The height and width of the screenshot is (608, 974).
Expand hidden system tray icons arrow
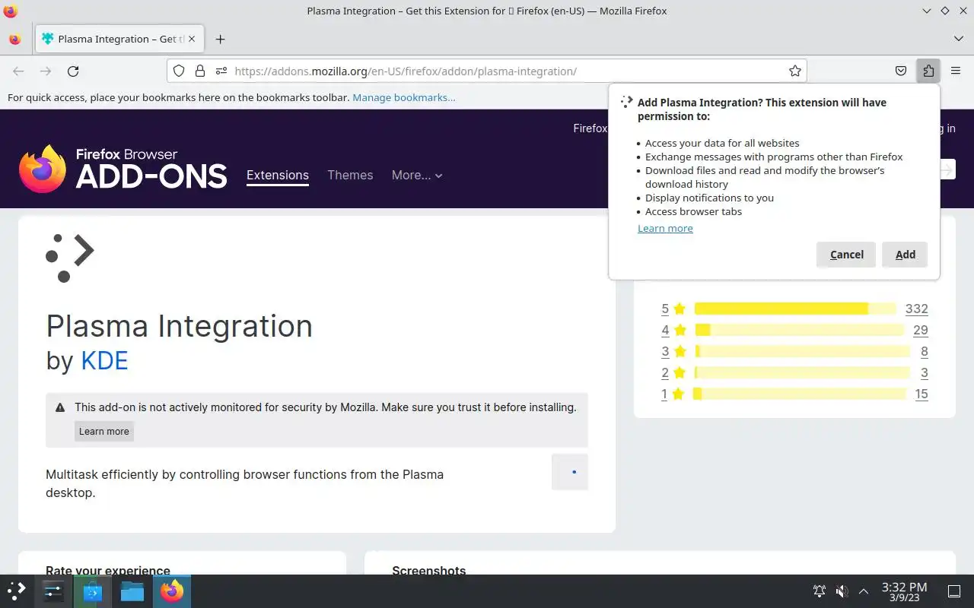pyautogui.click(x=864, y=591)
